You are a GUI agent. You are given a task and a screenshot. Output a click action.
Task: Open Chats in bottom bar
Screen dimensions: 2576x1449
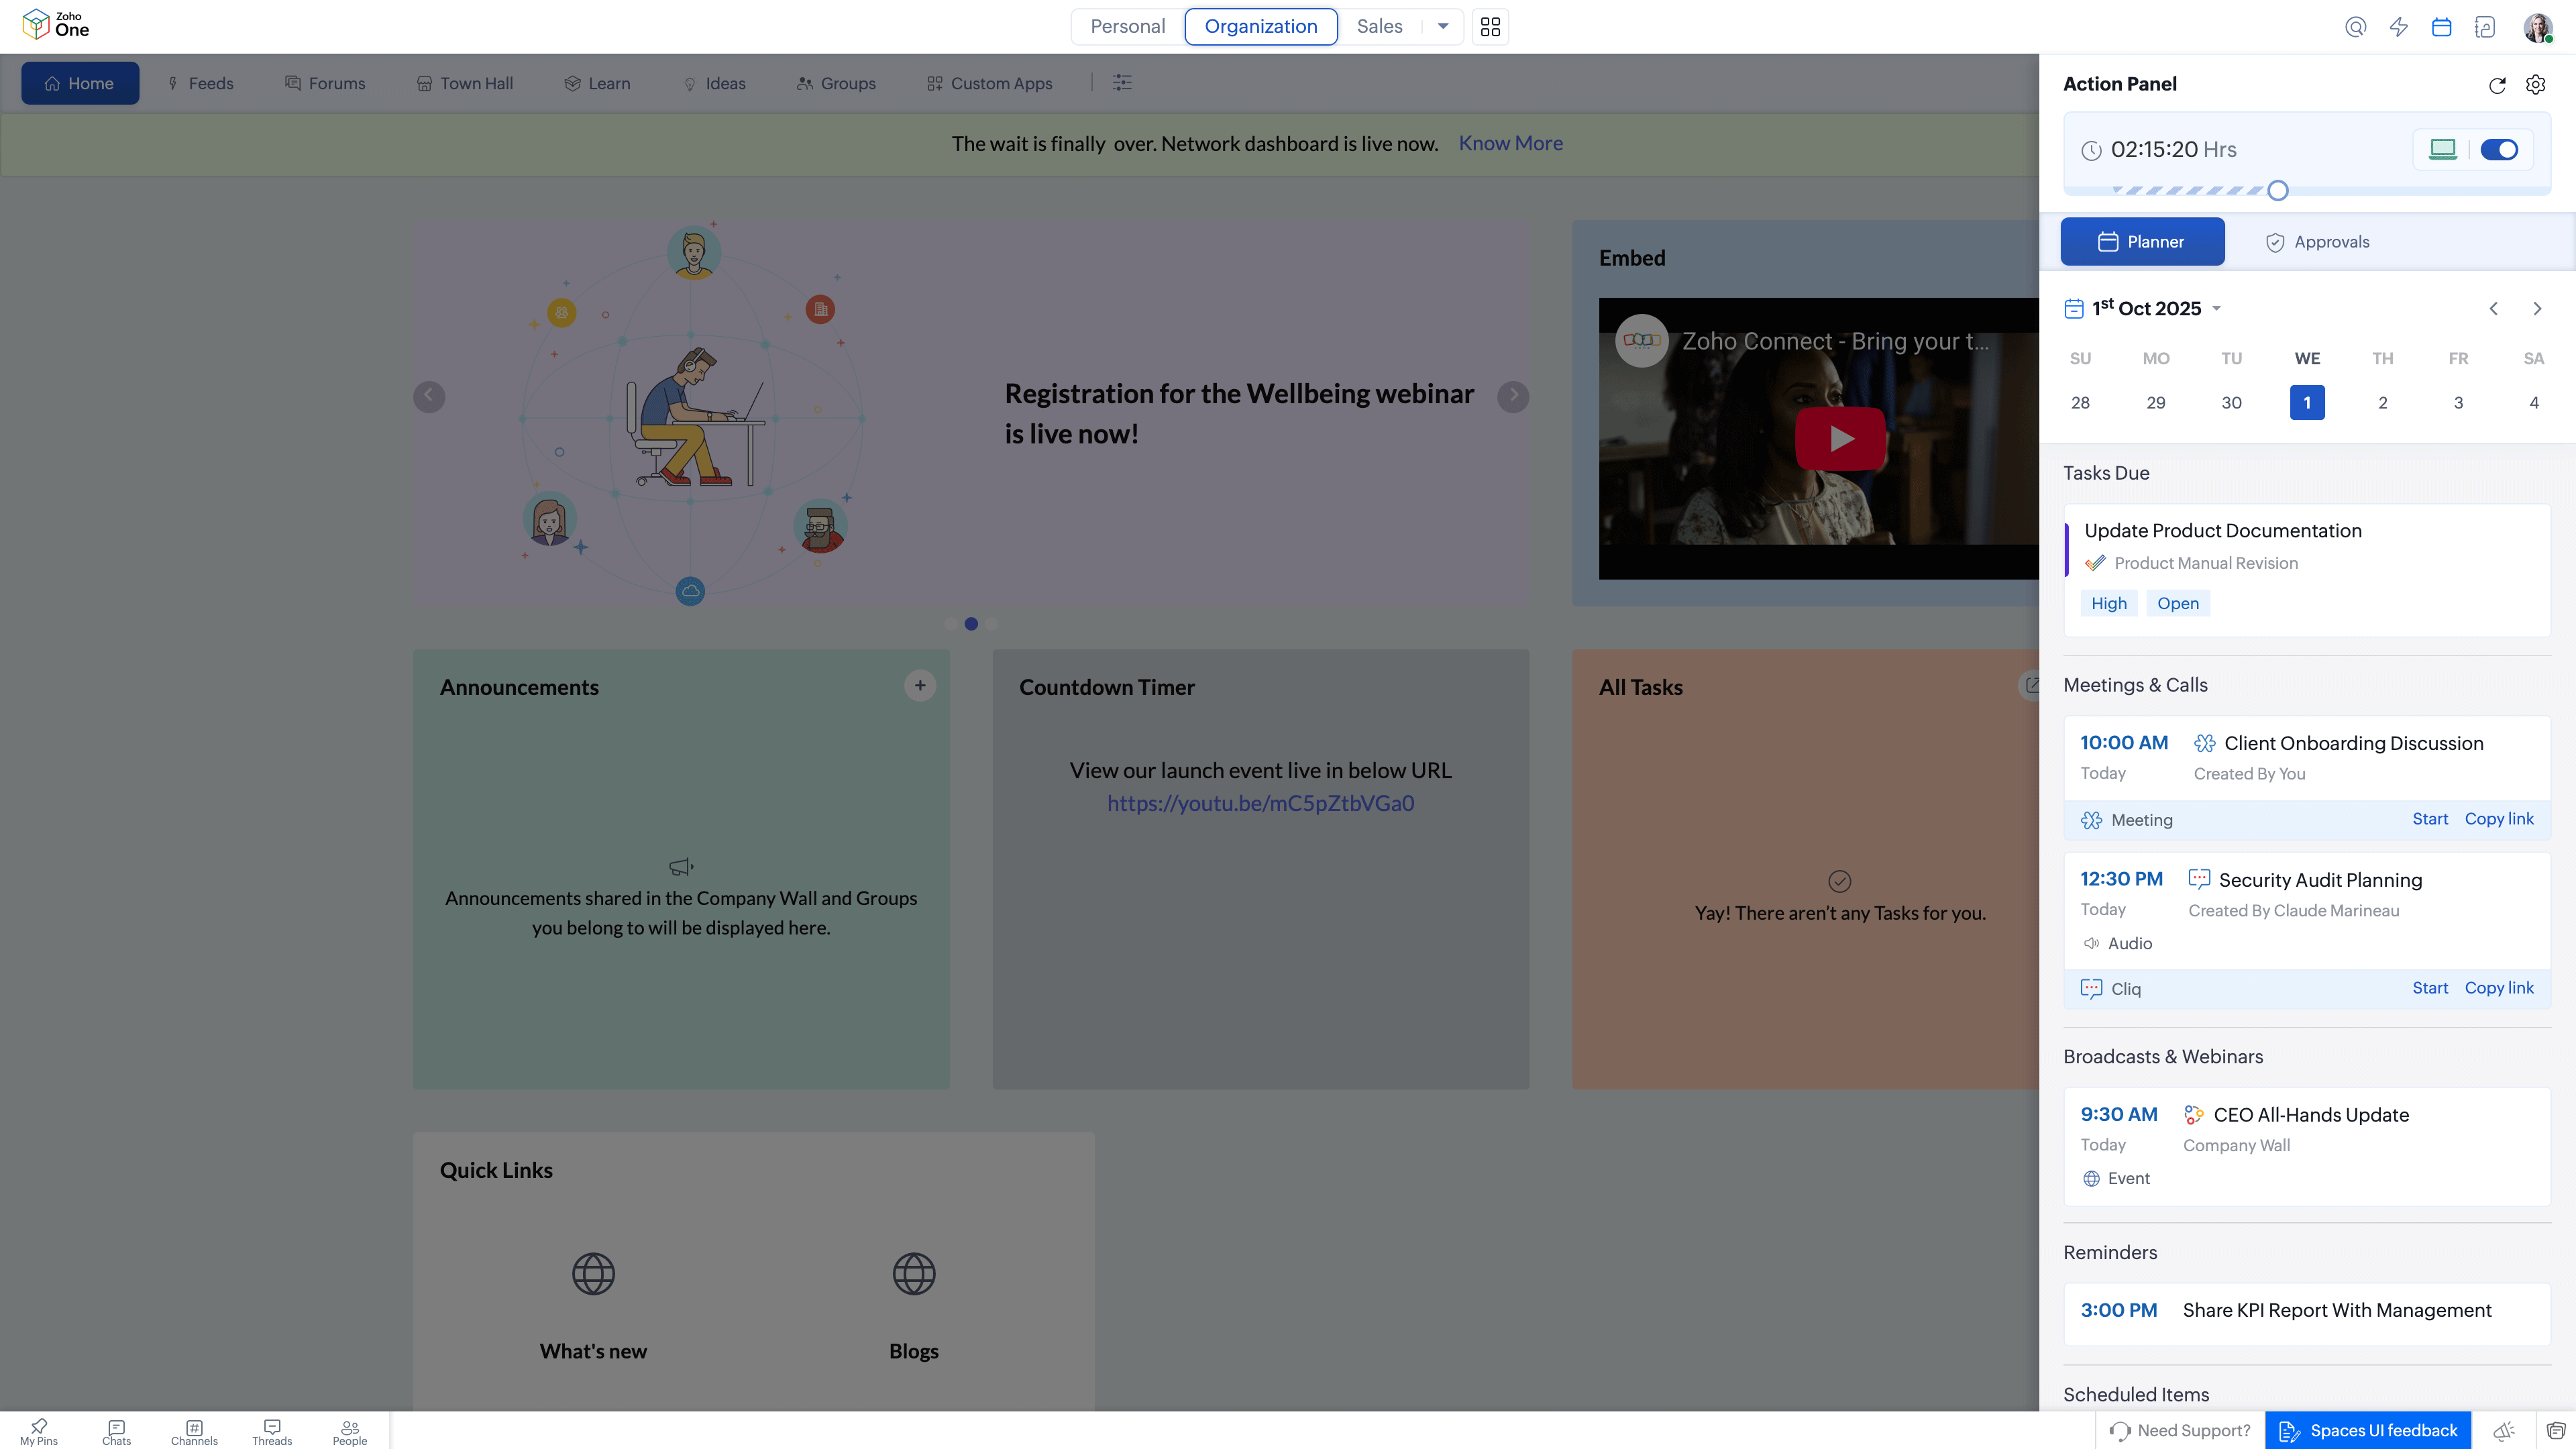click(x=116, y=1432)
